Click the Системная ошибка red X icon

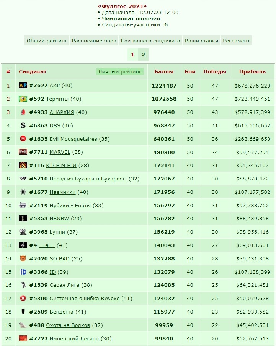[23, 298]
